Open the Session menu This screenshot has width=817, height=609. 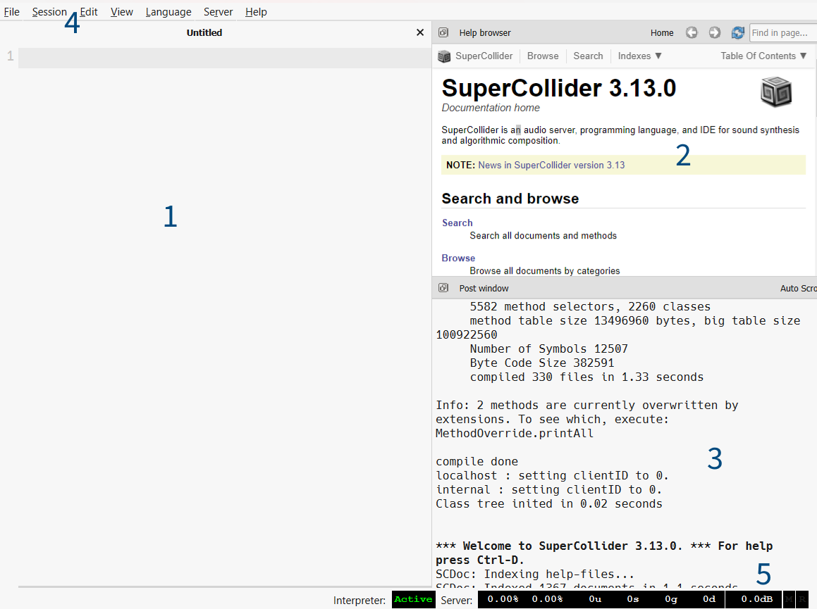49,11
